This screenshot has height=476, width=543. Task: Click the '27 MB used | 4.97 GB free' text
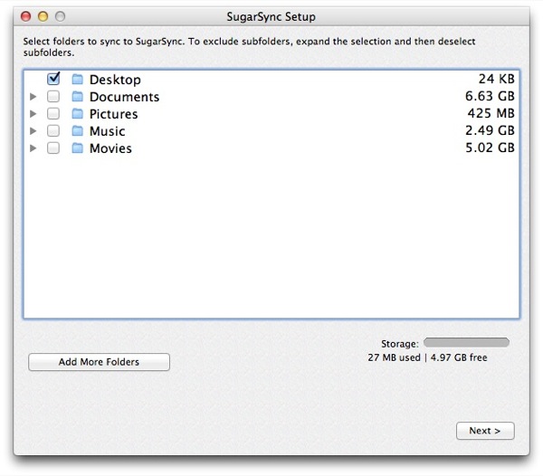427,357
